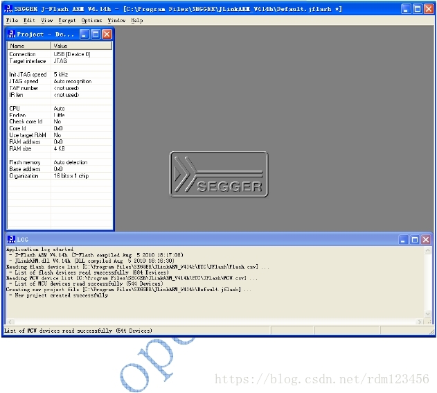The height and width of the screenshot is (393, 437).
Task: Select the IR len row
Action: coord(60,95)
